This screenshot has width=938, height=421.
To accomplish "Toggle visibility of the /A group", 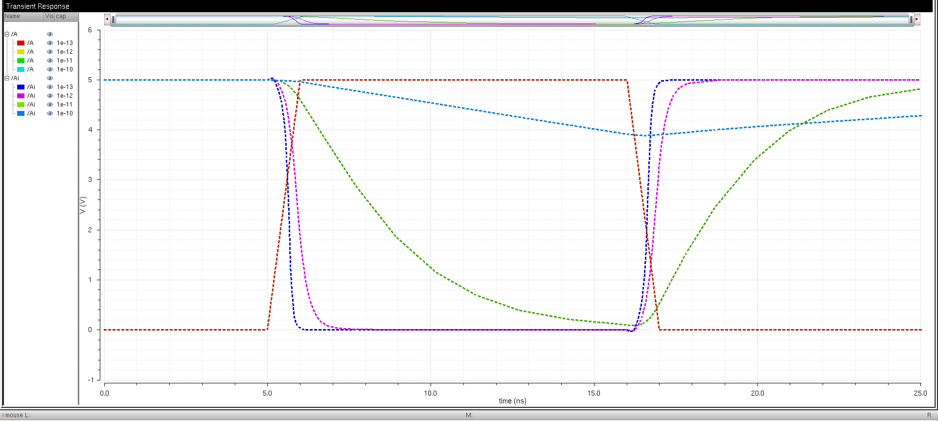I will 50,34.
